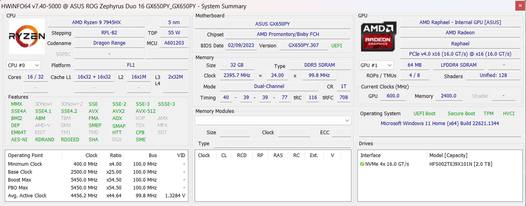Image resolution: width=526 pixels, height=206 pixels.
Task: Click the Memory Modules Type field
Action: pos(282,143)
